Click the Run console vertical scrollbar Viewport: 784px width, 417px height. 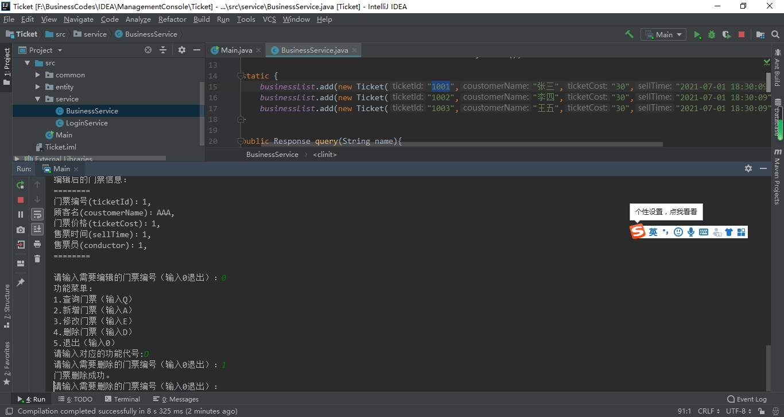(x=769, y=368)
